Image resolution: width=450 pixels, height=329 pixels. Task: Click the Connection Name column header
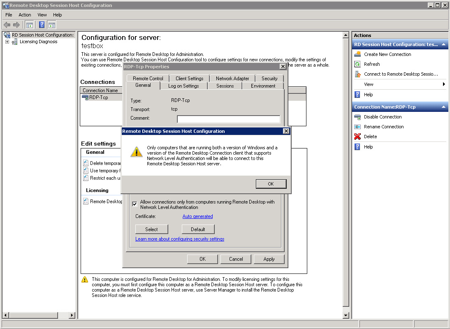click(x=101, y=90)
